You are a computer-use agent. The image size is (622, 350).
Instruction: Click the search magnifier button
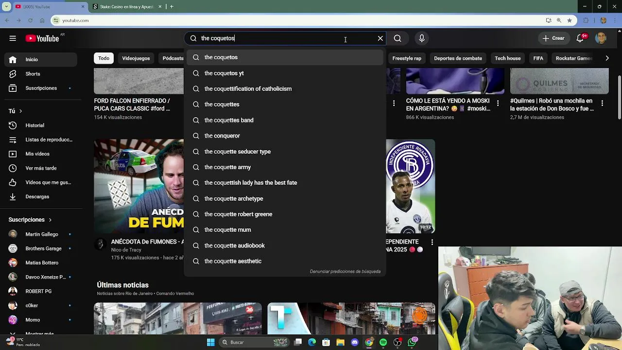pyautogui.click(x=397, y=38)
